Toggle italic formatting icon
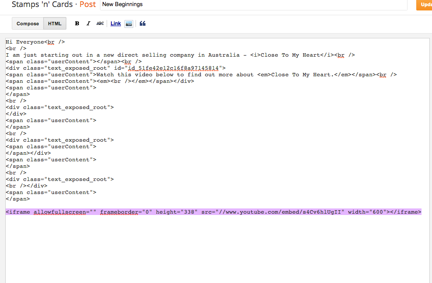The image size is (432, 283). click(x=88, y=24)
